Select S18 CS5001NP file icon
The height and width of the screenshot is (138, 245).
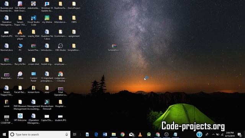(7, 120)
